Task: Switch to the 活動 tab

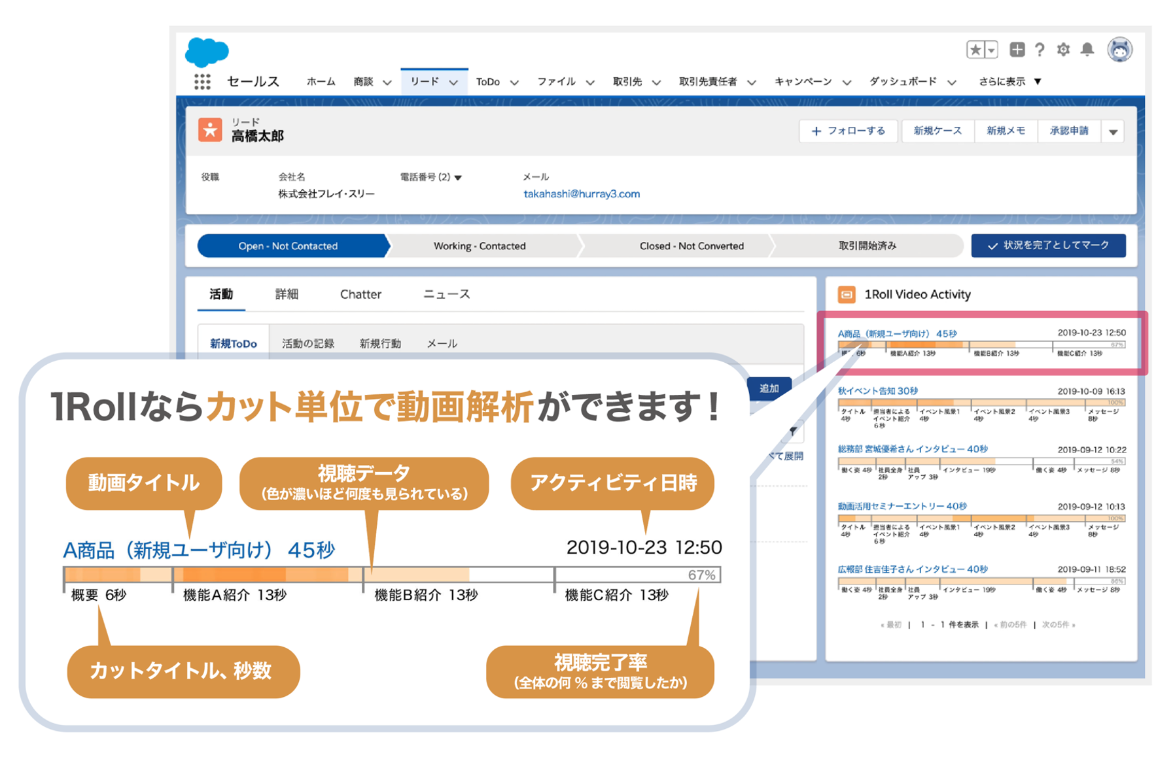Action: (x=221, y=295)
